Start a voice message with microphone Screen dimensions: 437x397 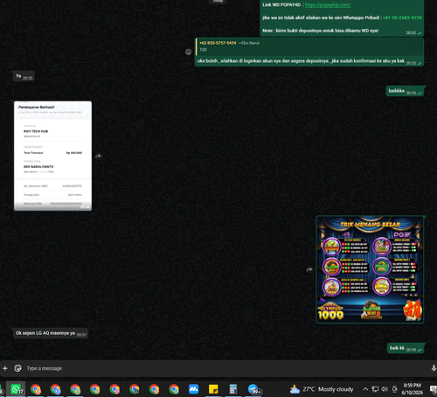(434, 368)
